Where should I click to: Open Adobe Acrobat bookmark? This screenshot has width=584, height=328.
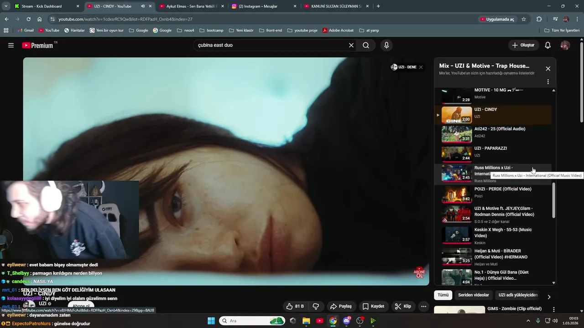338,30
